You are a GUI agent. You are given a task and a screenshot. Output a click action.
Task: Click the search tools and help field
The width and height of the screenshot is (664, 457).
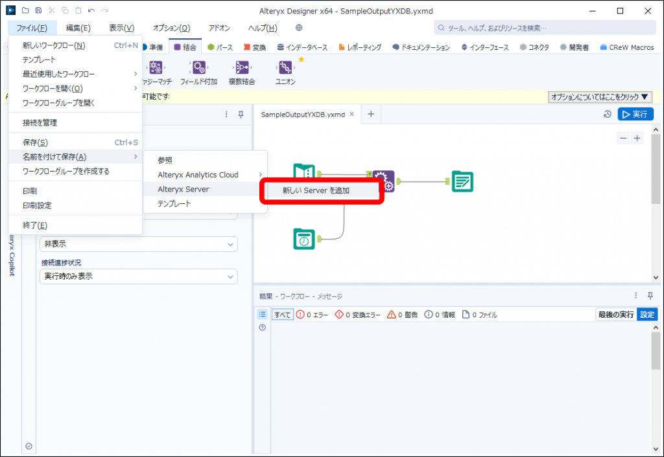pyautogui.click(x=545, y=28)
